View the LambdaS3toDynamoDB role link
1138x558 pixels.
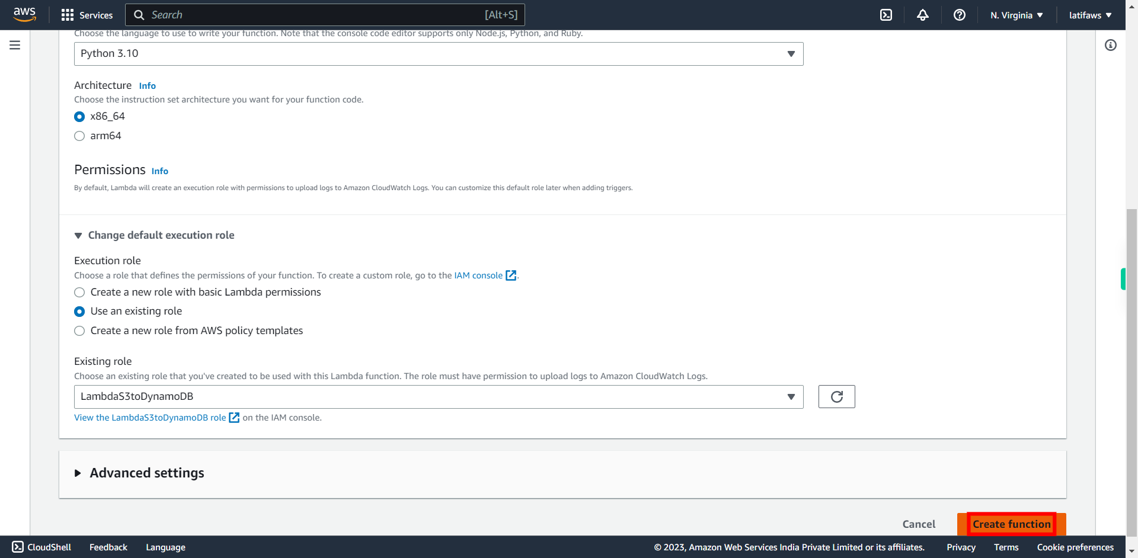pyautogui.click(x=150, y=418)
